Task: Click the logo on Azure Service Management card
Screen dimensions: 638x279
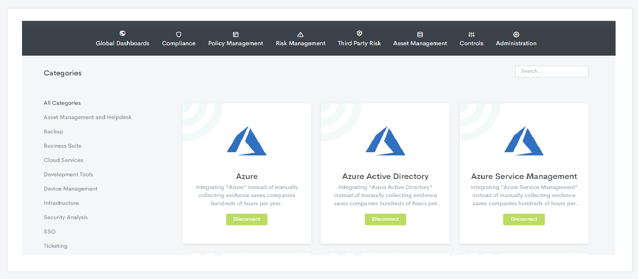Action: tap(524, 141)
